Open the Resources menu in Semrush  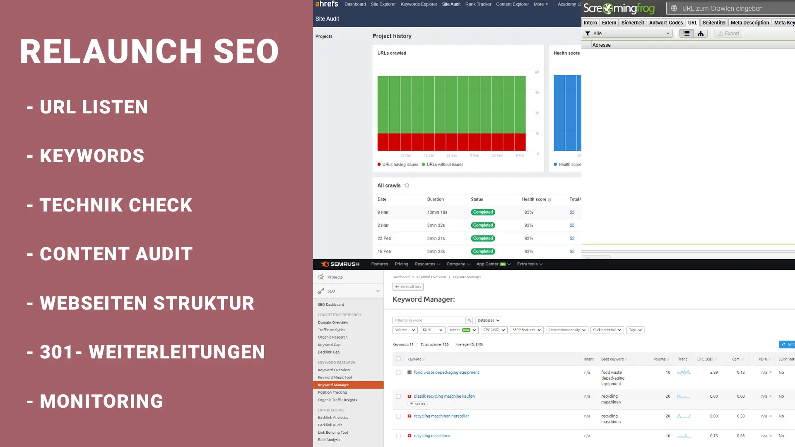427,264
